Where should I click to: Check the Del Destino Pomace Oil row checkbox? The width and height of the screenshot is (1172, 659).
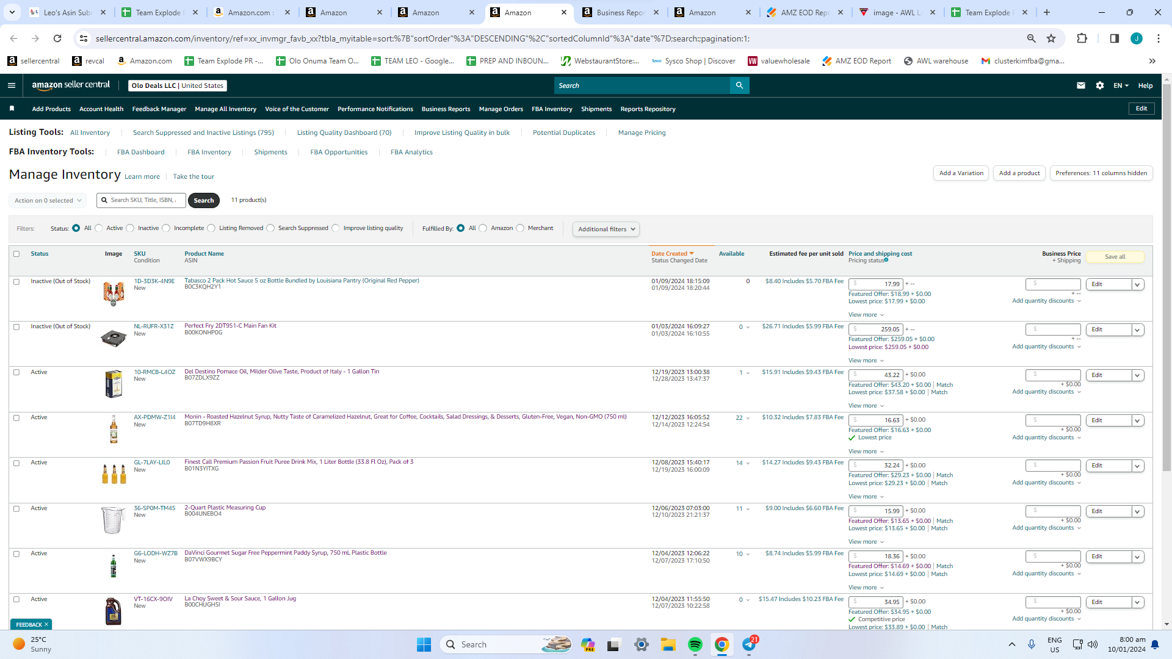point(16,372)
